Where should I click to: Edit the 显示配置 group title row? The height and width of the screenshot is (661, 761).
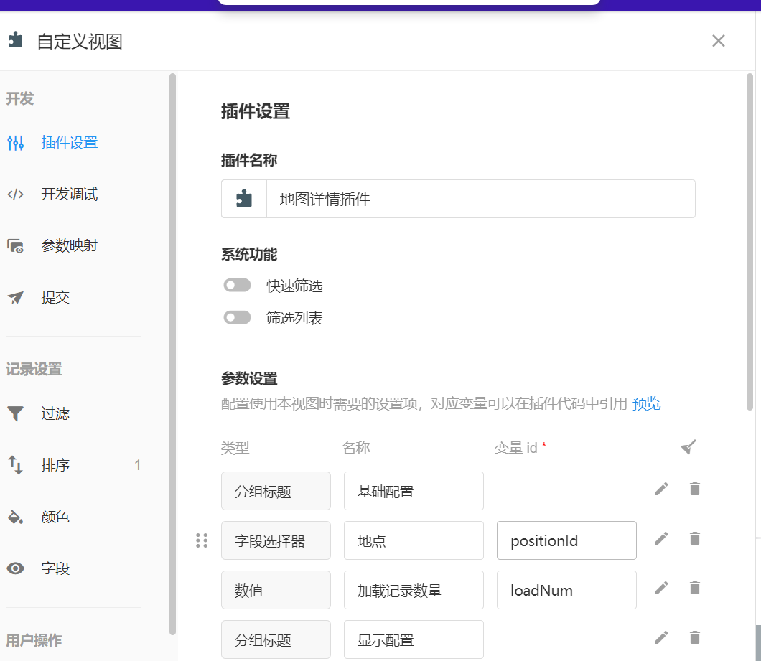[661, 637]
